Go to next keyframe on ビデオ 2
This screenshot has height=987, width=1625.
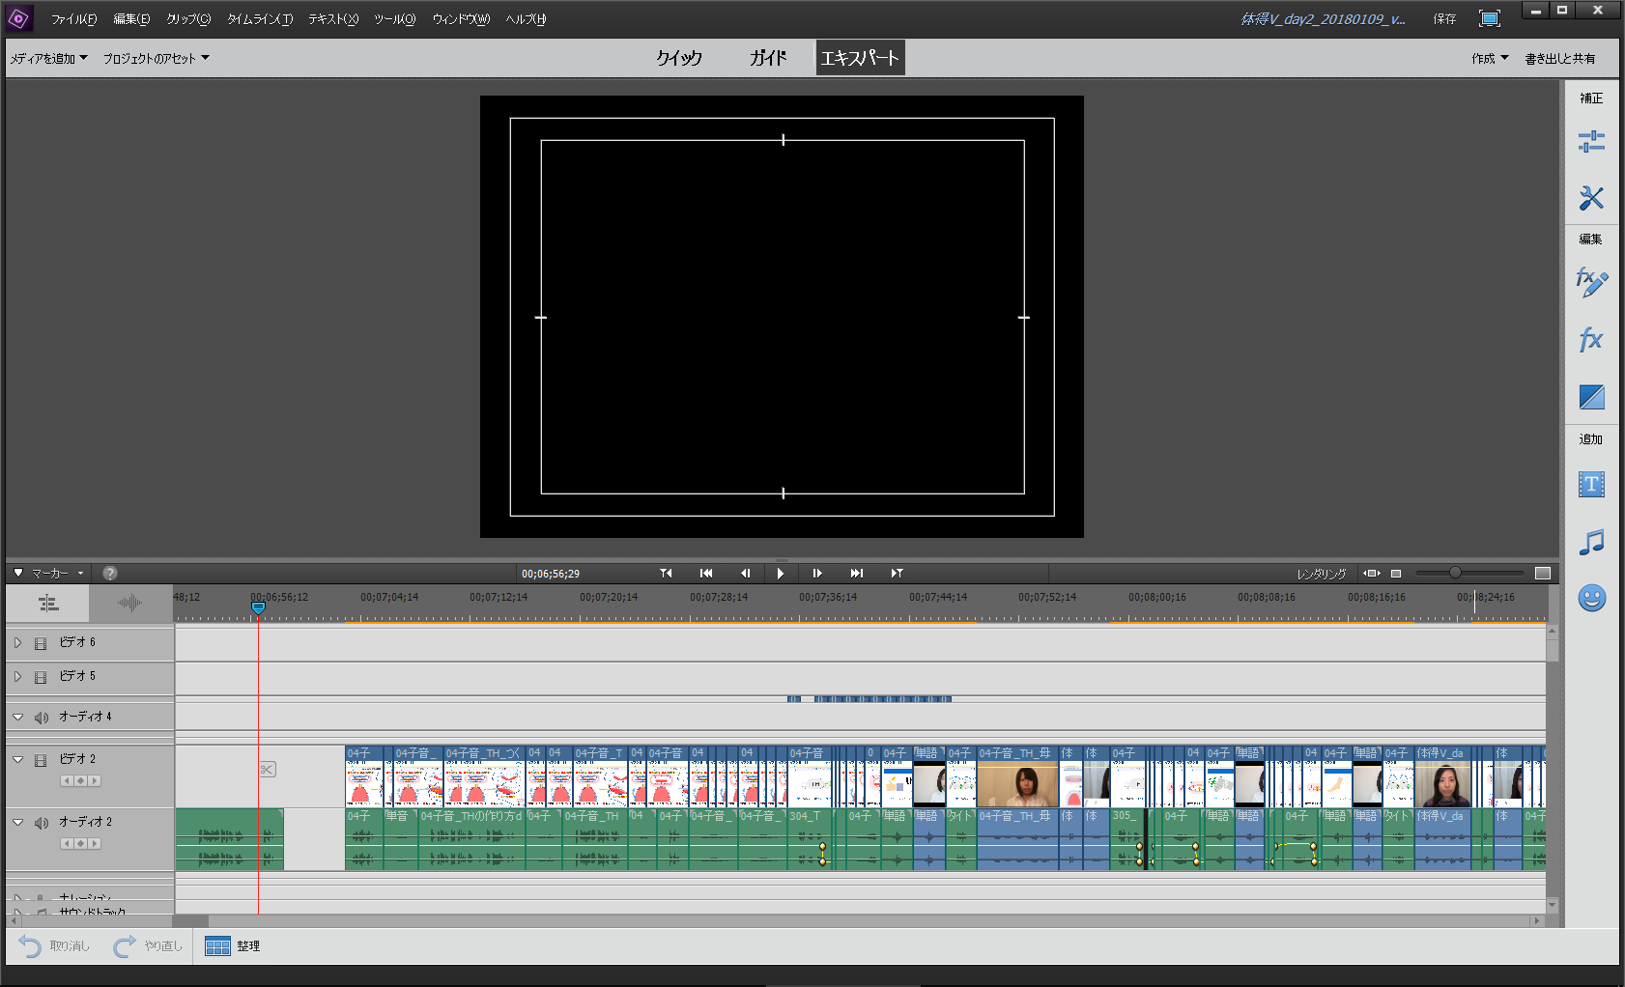[x=95, y=781]
